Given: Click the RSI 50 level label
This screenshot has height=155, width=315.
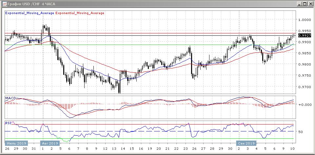Looking at the screenshot, I should [x=301, y=132].
